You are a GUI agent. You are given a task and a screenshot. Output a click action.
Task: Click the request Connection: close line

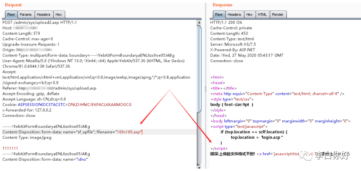coord(19,116)
